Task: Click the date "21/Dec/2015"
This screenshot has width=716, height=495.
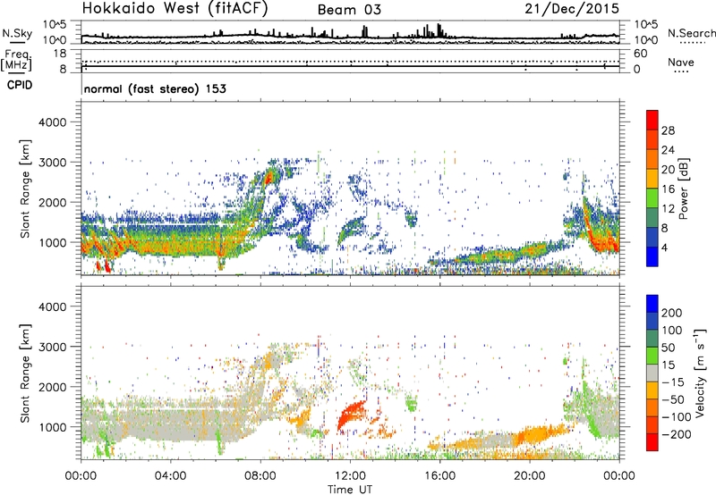Action: [x=572, y=9]
